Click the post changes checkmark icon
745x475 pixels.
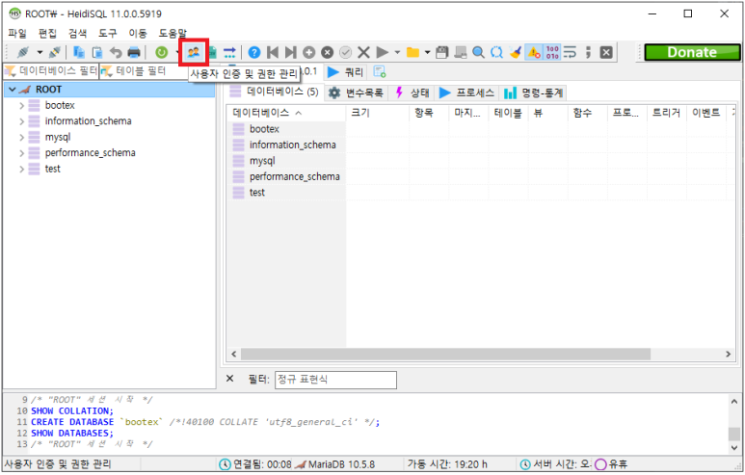(x=345, y=52)
